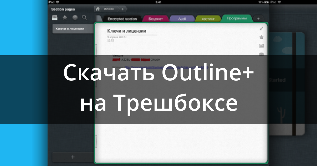The image size is (317, 166).
Task: Mark page favorite with star icon
Action: (262, 37)
